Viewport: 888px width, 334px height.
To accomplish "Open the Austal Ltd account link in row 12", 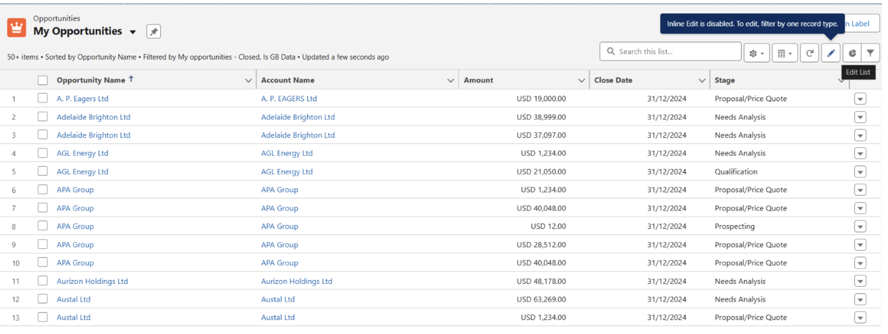I will [x=278, y=299].
